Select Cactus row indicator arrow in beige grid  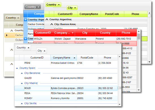7,35
